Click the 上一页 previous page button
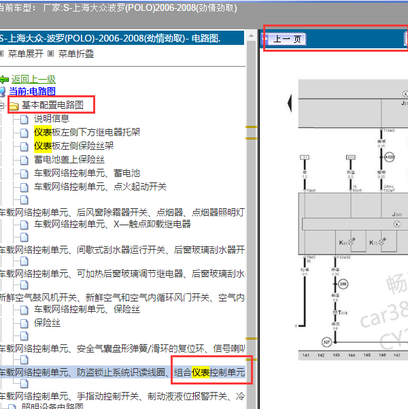This screenshot has height=409, width=408. [x=284, y=39]
